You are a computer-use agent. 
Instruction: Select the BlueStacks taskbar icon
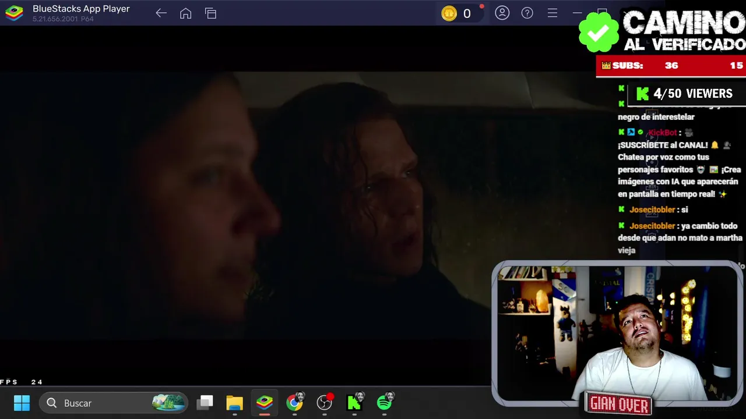265,403
